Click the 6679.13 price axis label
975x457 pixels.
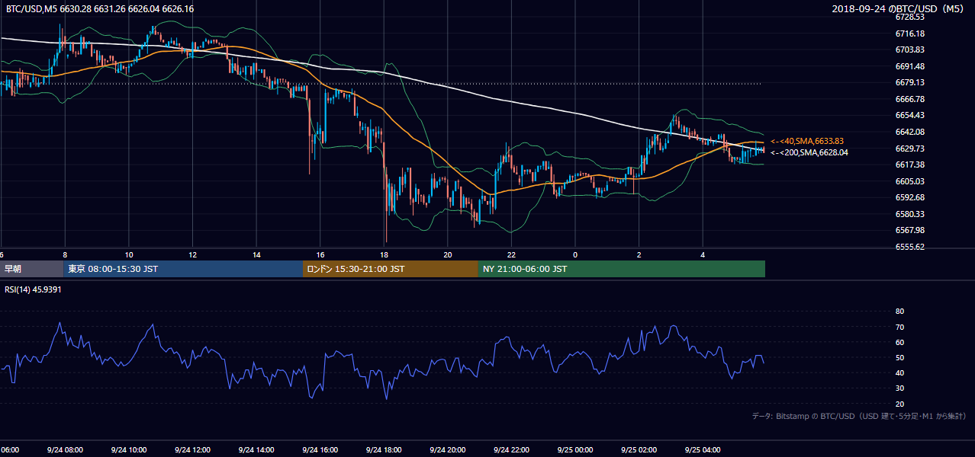coord(910,82)
